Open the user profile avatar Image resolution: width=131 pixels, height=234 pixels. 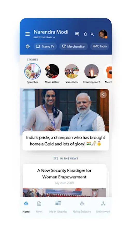(103, 34)
